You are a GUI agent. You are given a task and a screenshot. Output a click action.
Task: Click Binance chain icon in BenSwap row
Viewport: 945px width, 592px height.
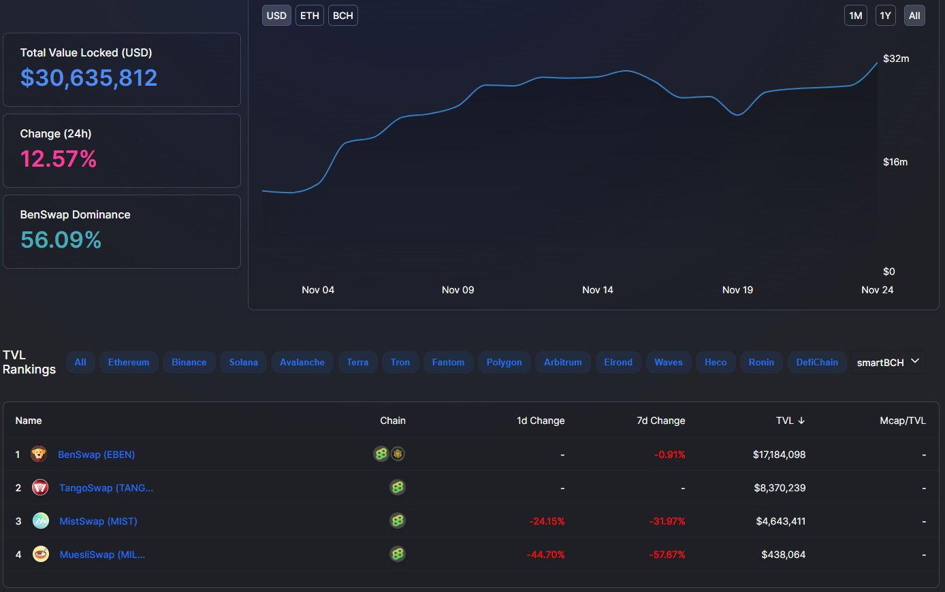click(398, 454)
